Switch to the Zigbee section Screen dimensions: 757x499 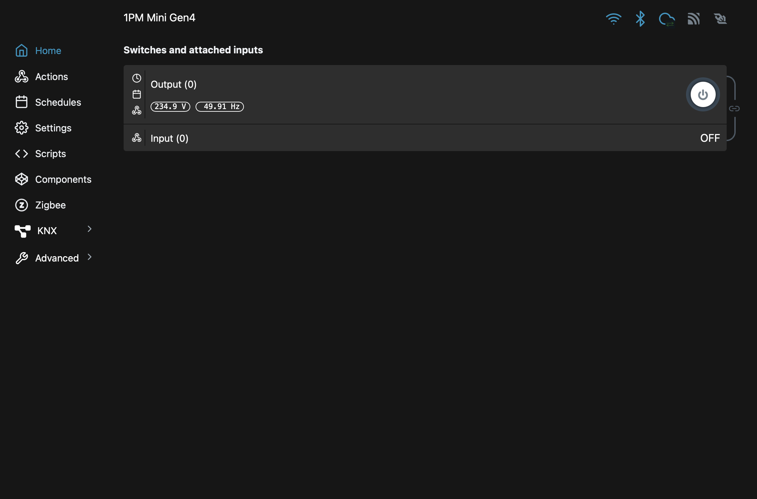(50, 205)
